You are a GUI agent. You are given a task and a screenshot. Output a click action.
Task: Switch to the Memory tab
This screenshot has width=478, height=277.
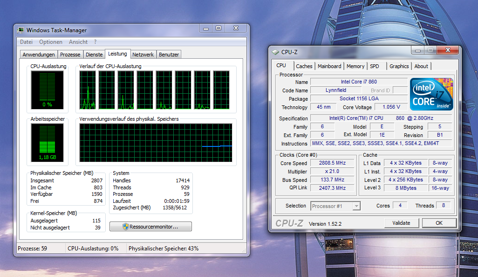(355, 66)
